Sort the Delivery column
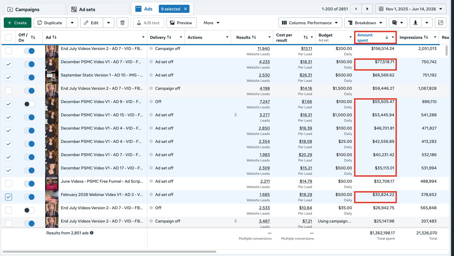This screenshot has height=256, width=454. [169, 37]
